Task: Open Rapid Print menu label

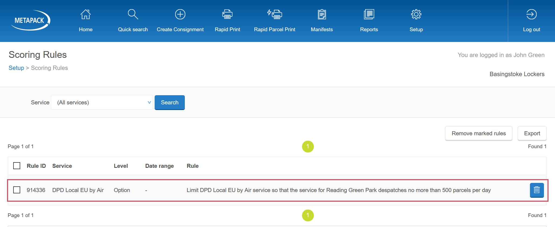Action: click(x=227, y=30)
